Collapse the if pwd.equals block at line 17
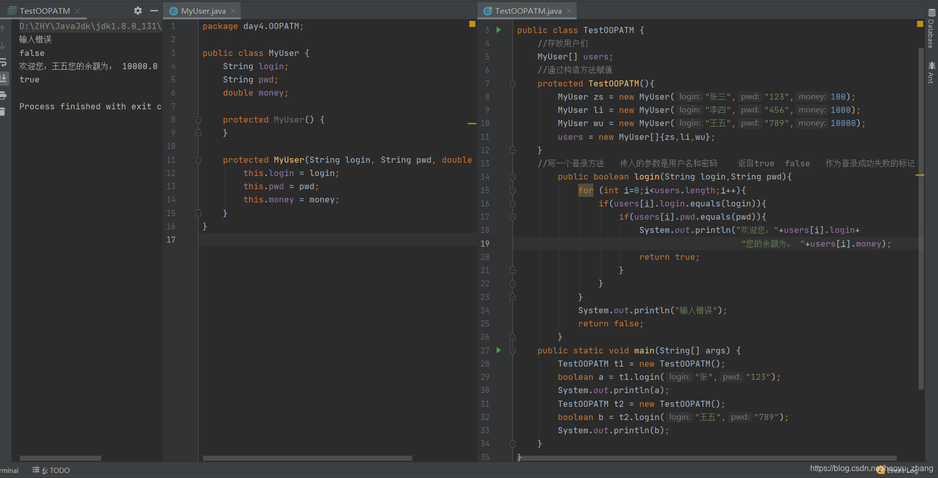 coord(513,217)
